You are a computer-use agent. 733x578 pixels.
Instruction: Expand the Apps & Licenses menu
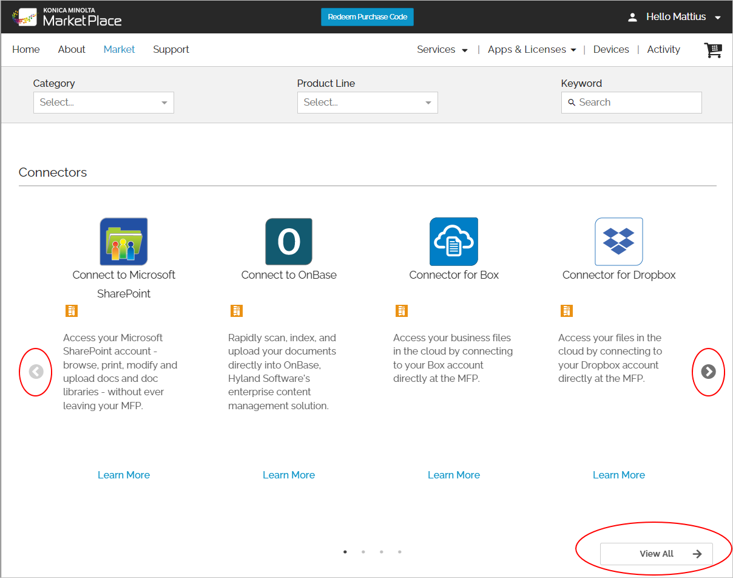coord(532,50)
